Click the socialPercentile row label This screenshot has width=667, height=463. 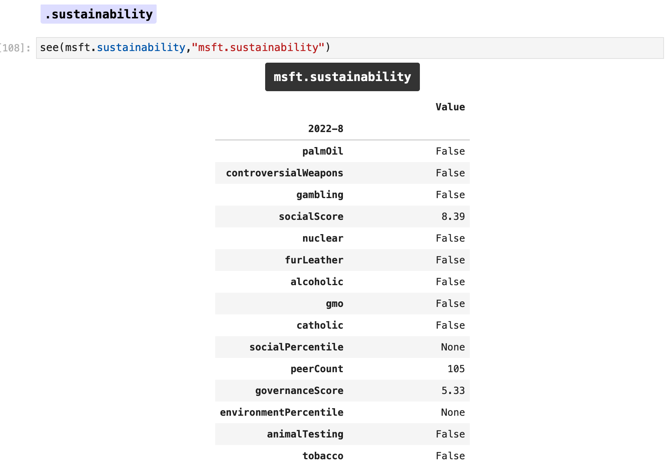coord(296,347)
